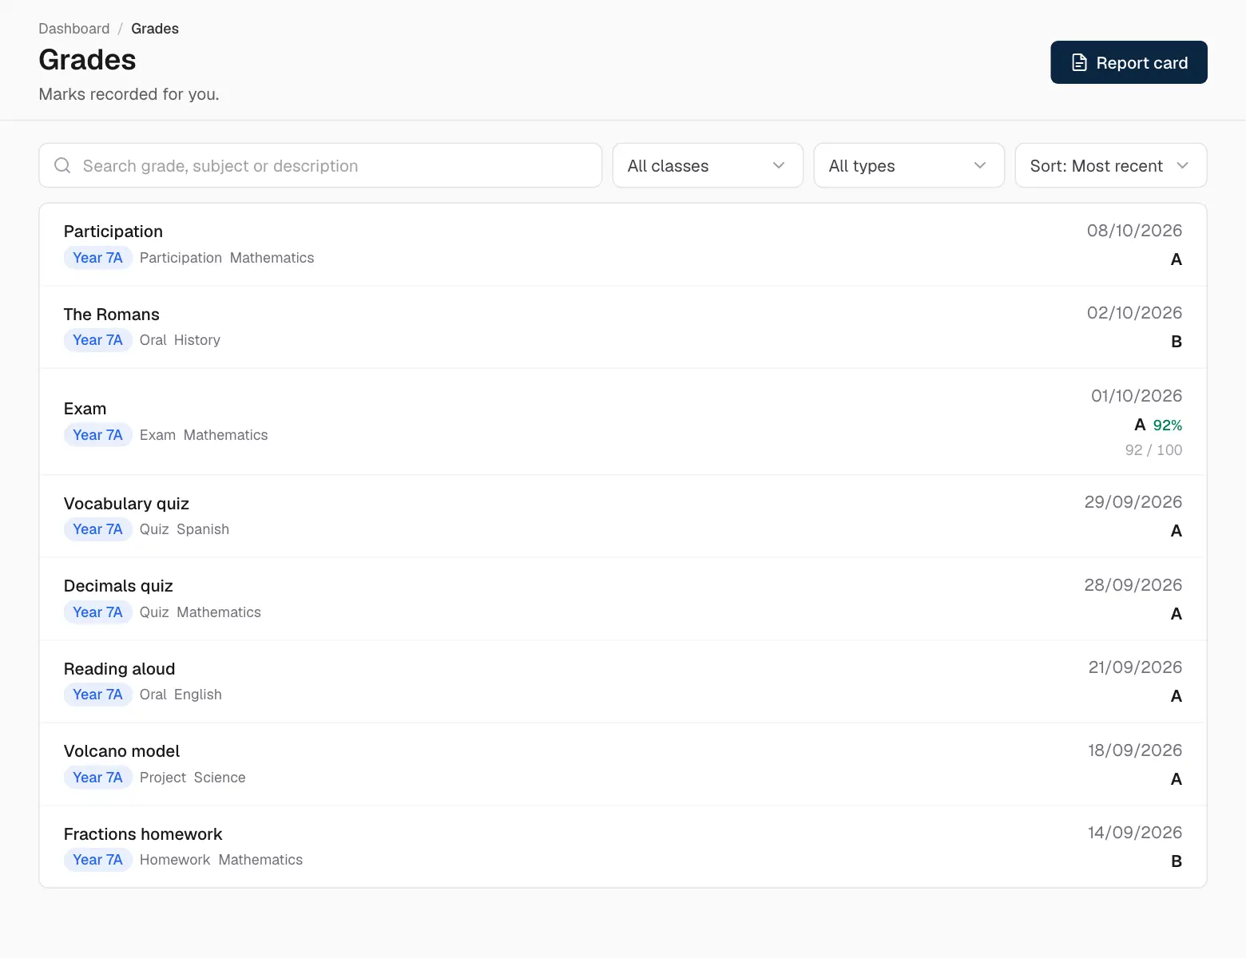This screenshot has height=958, width=1246.
Task: Click the 92% percentage on Exam row
Action: tap(1168, 426)
